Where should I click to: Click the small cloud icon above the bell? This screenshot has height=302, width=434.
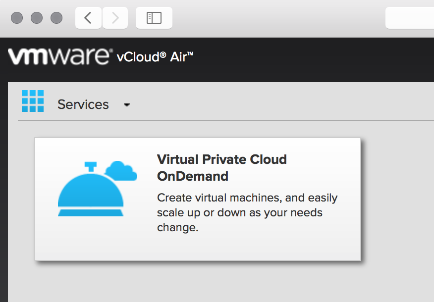pyautogui.click(x=122, y=171)
